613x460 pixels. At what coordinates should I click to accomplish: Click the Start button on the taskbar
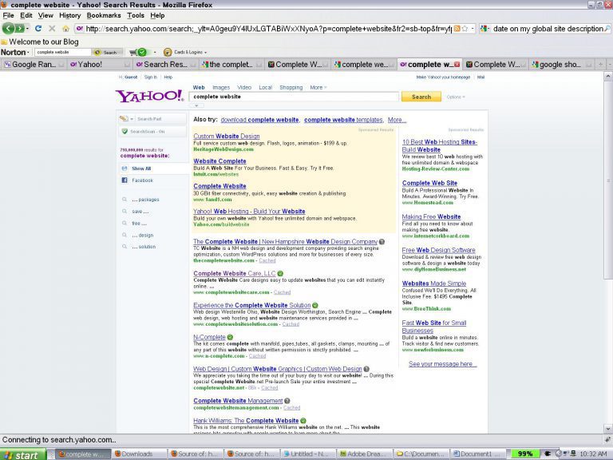click(22, 454)
